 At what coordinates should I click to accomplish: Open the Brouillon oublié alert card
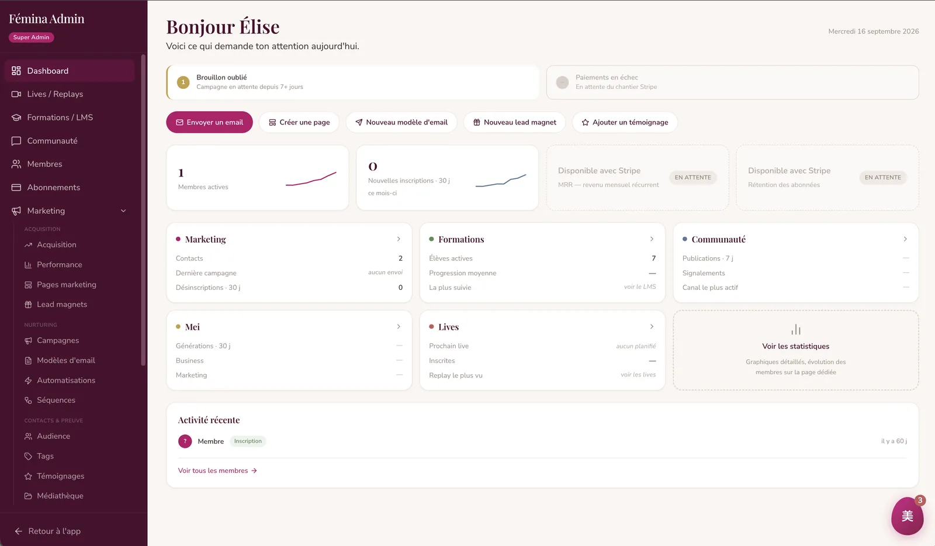pos(352,82)
